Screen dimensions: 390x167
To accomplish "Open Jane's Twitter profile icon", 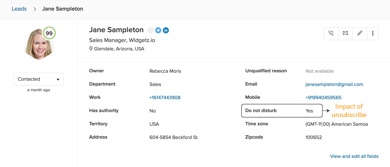I will (158, 30).
